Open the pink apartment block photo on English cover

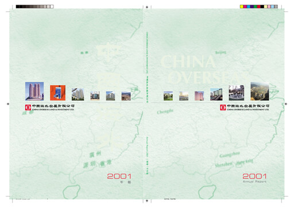(x=199, y=96)
